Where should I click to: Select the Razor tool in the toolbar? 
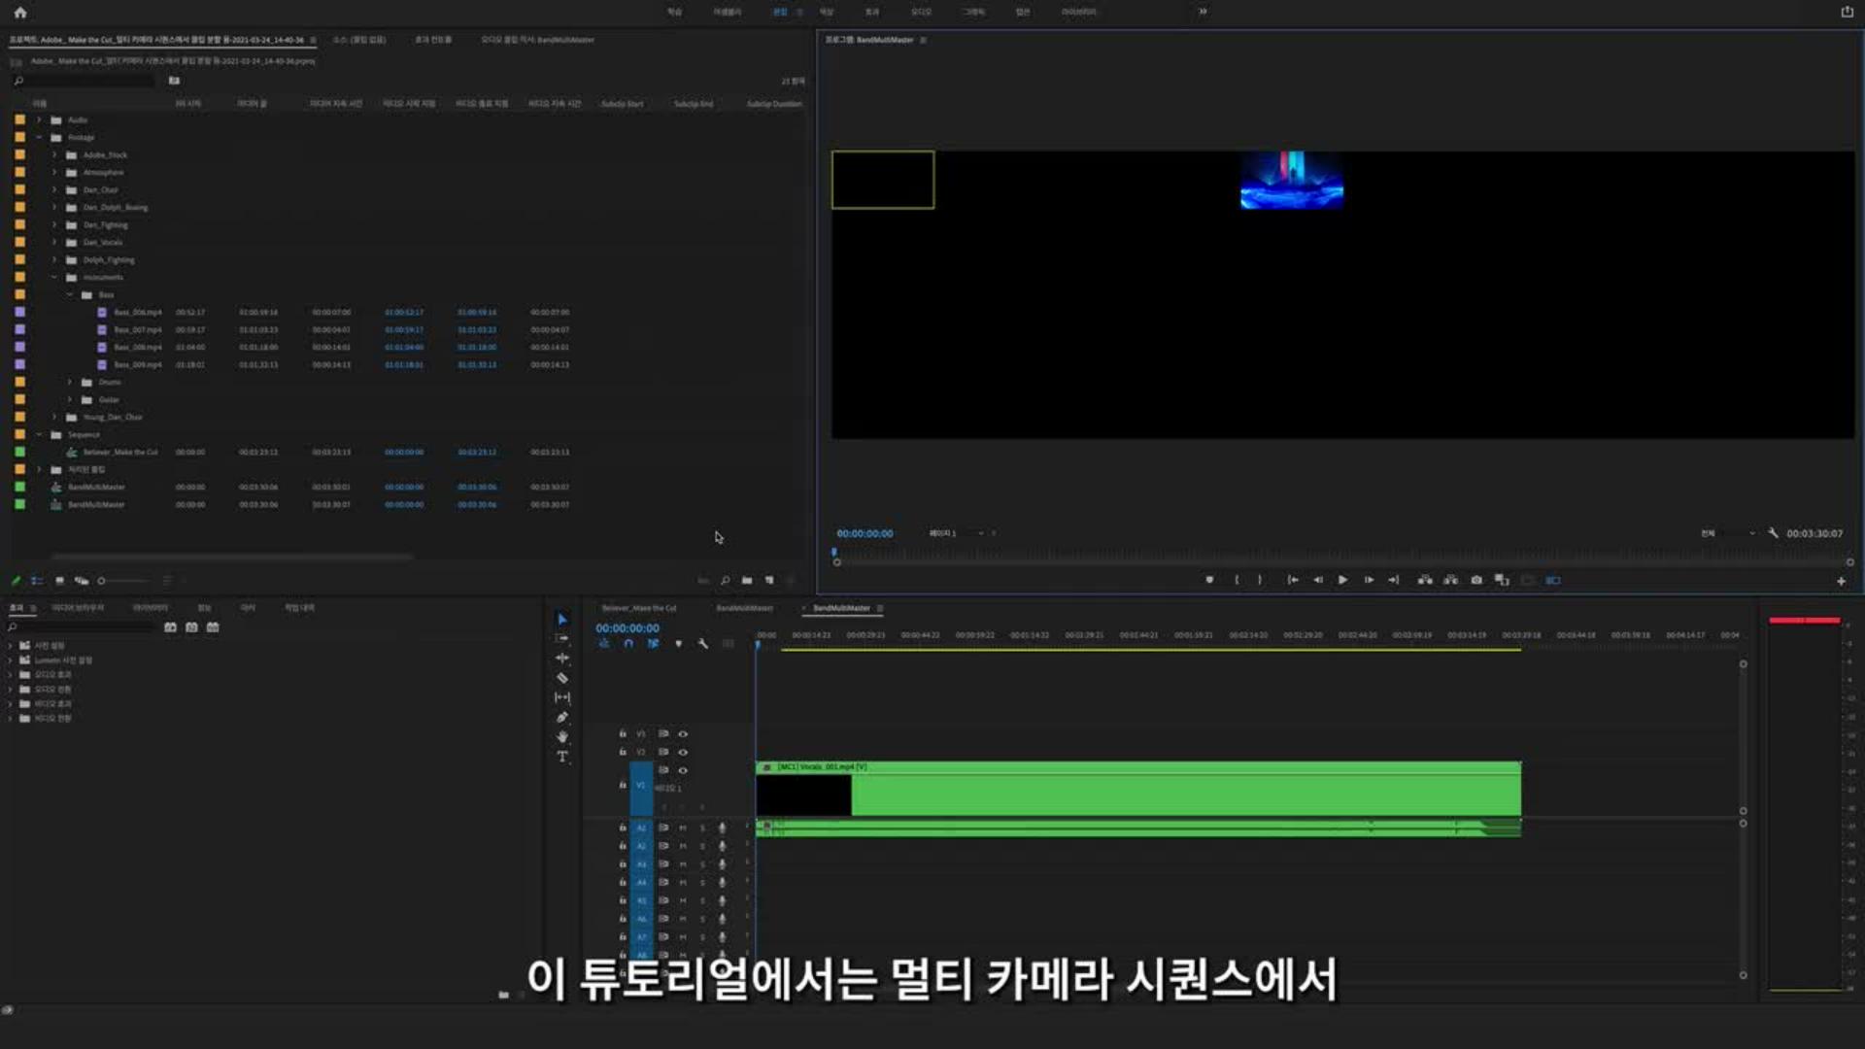[x=561, y=678]
